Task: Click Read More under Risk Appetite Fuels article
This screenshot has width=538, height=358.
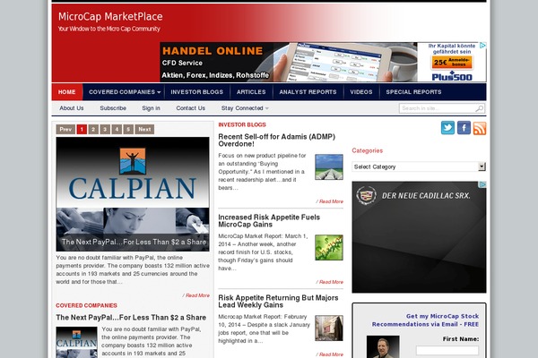Action: tap(329, 282)
